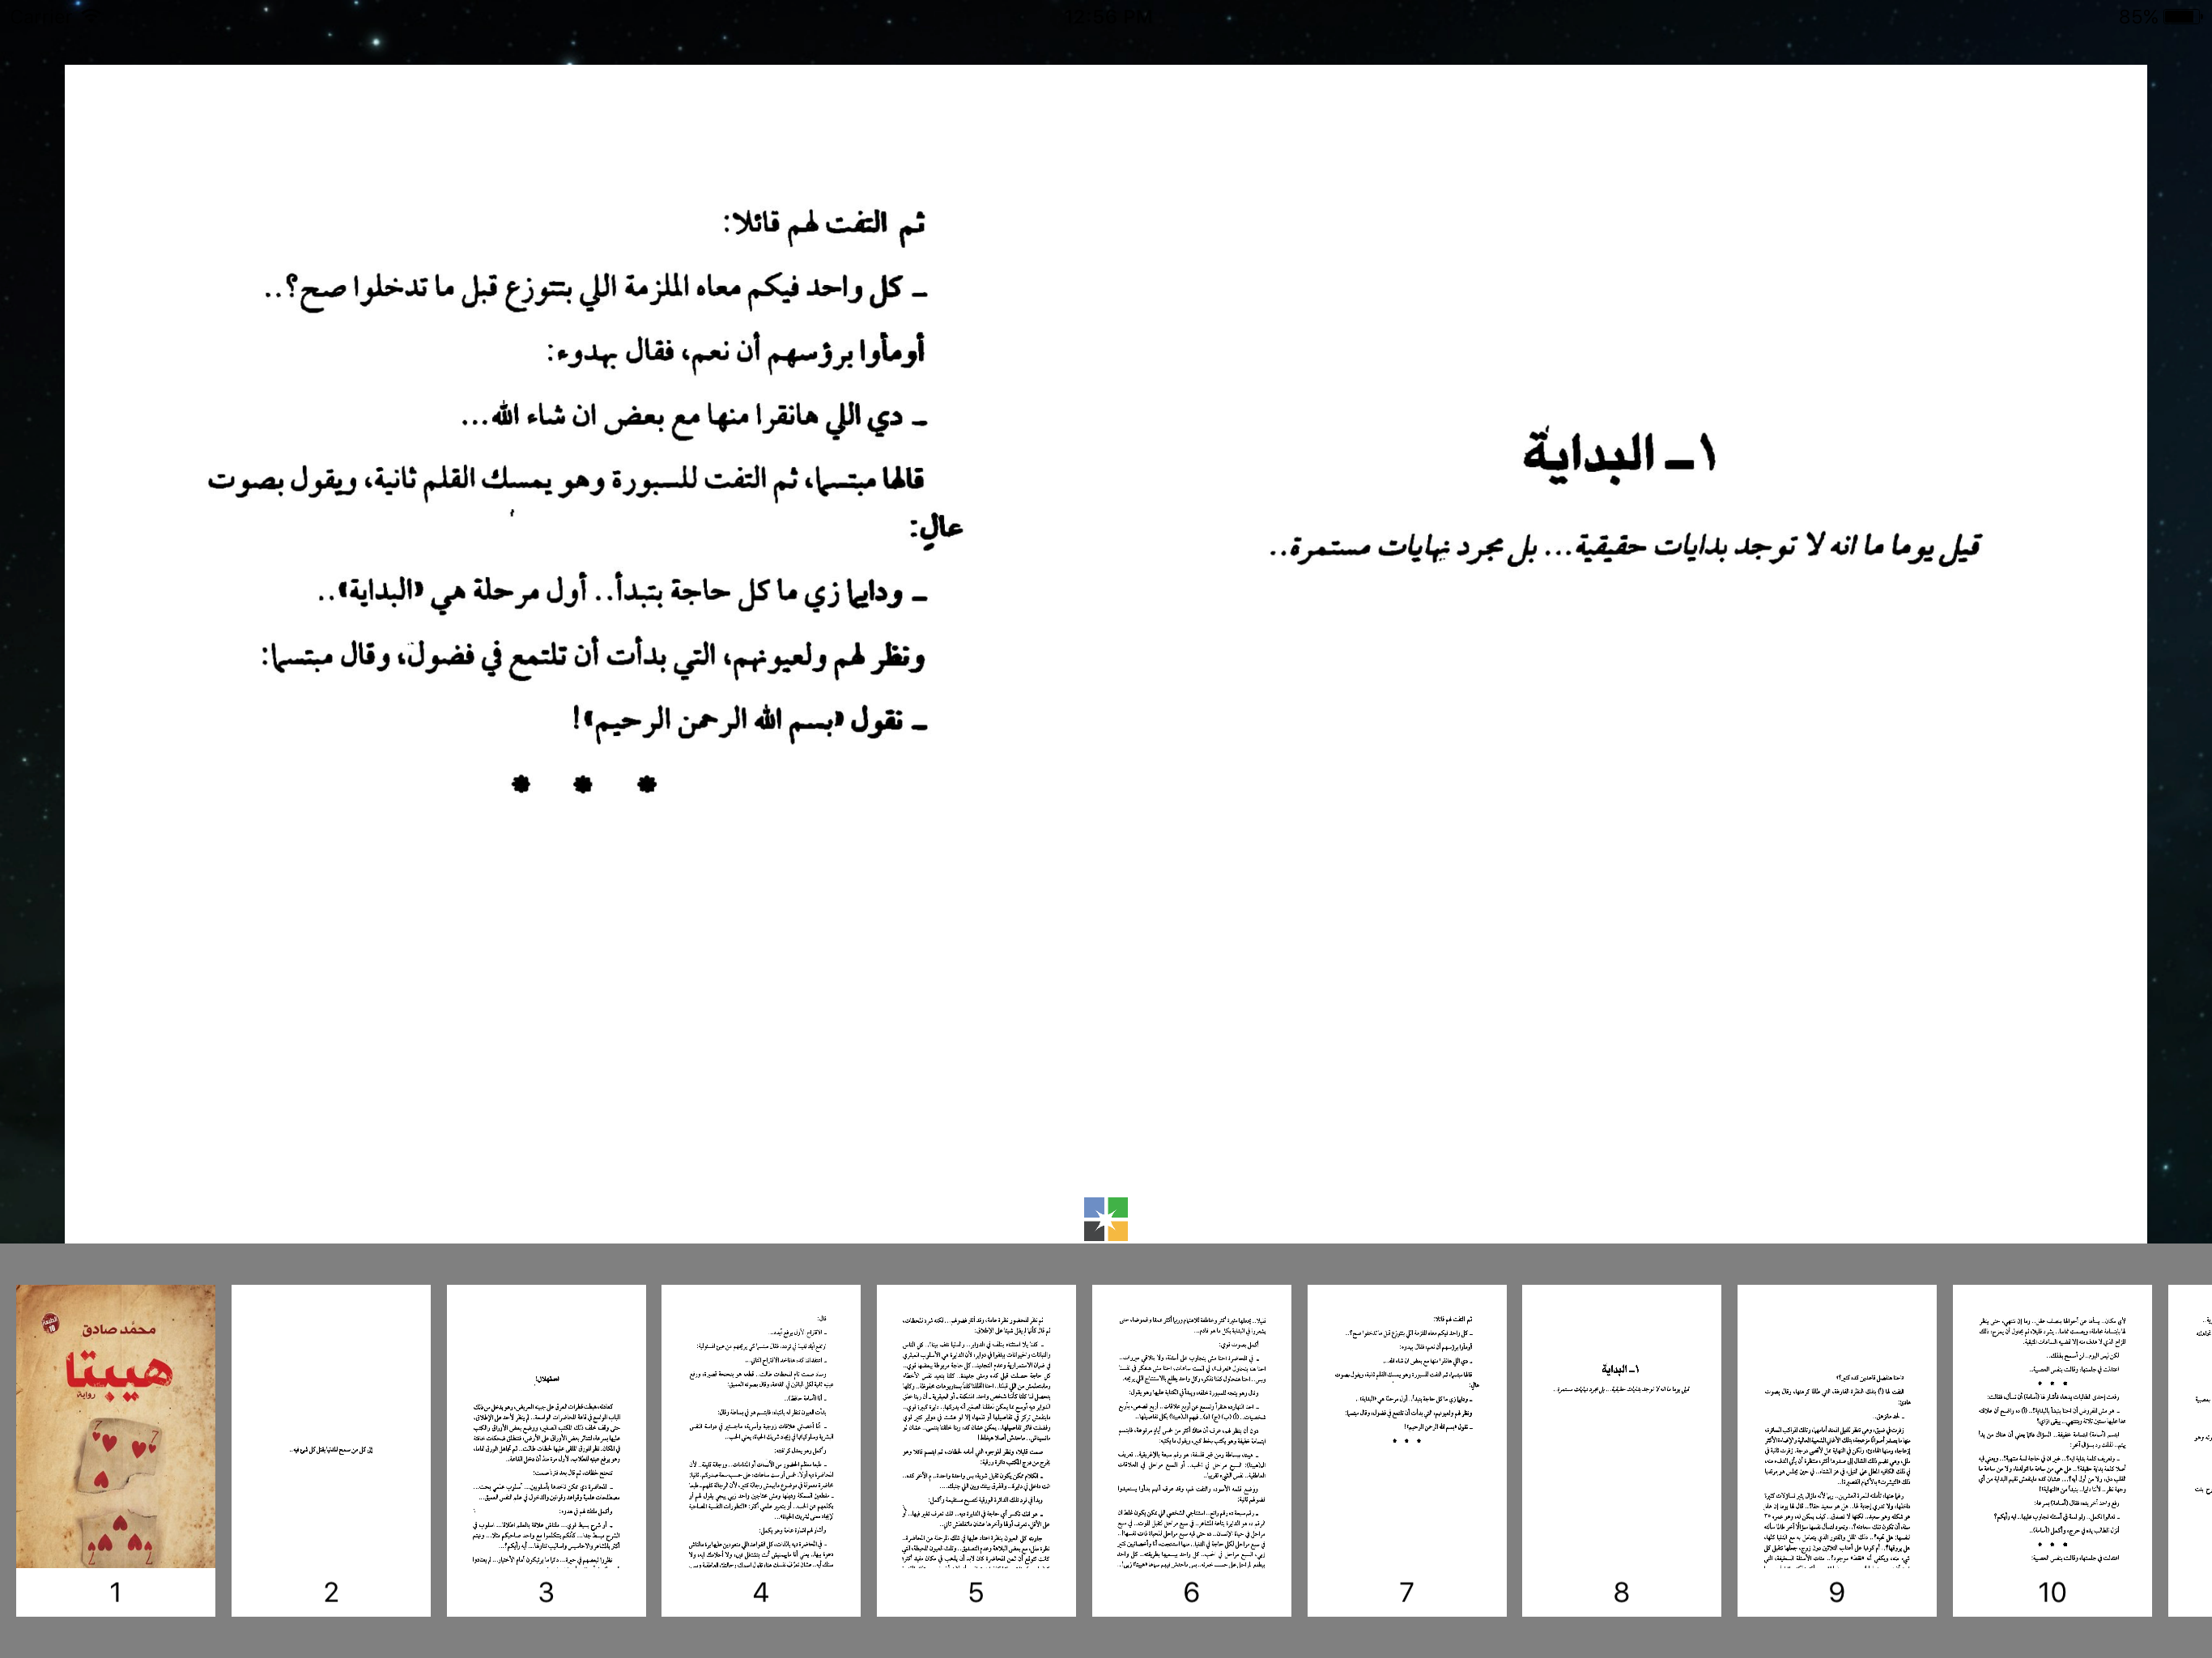Open page 8 chapter title thumbnail
The image size is (2212, 1658).
click(x=1621, y=1450)
